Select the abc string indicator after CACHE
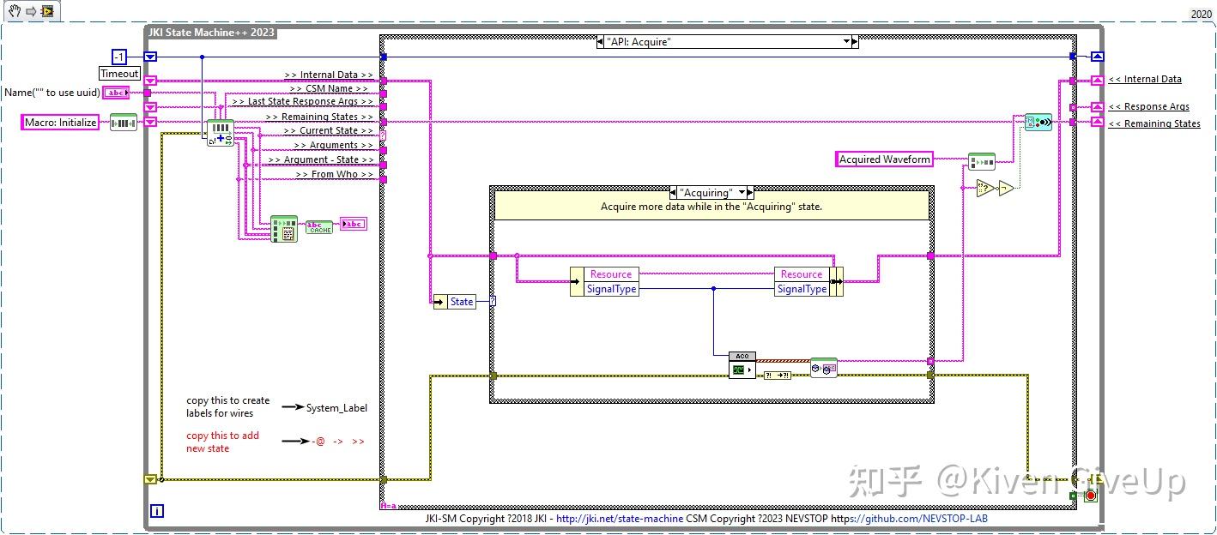This screenshot has width=1217, height=535. click(x=353, y=224)
